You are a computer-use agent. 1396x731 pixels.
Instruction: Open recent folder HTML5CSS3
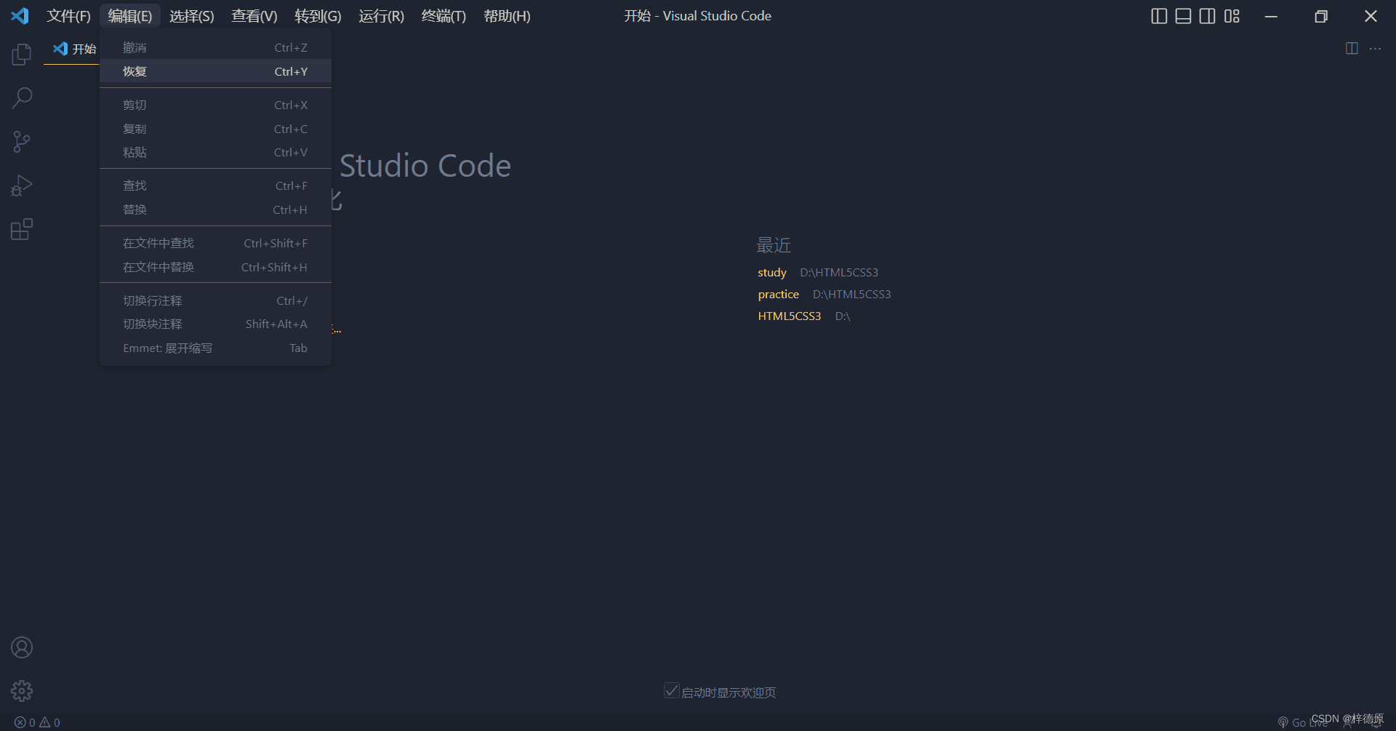point(789,316)
